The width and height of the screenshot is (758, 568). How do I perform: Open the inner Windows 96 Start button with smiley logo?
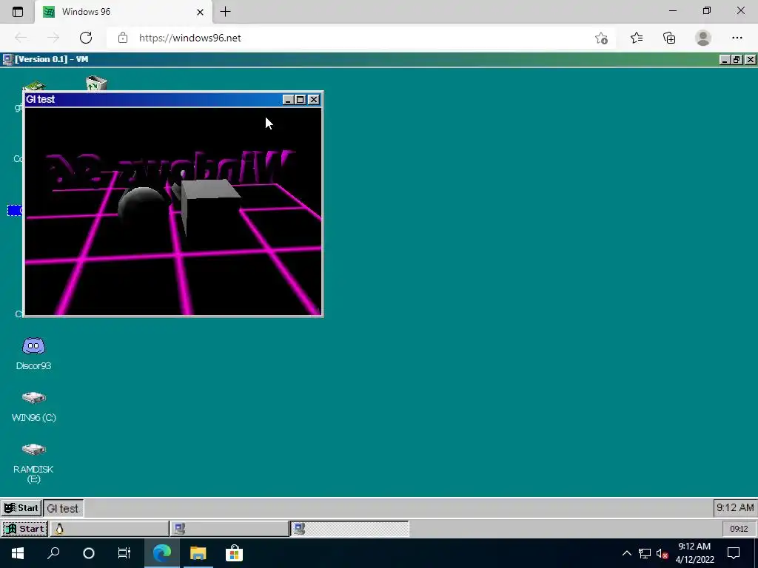tap(21, 508)
